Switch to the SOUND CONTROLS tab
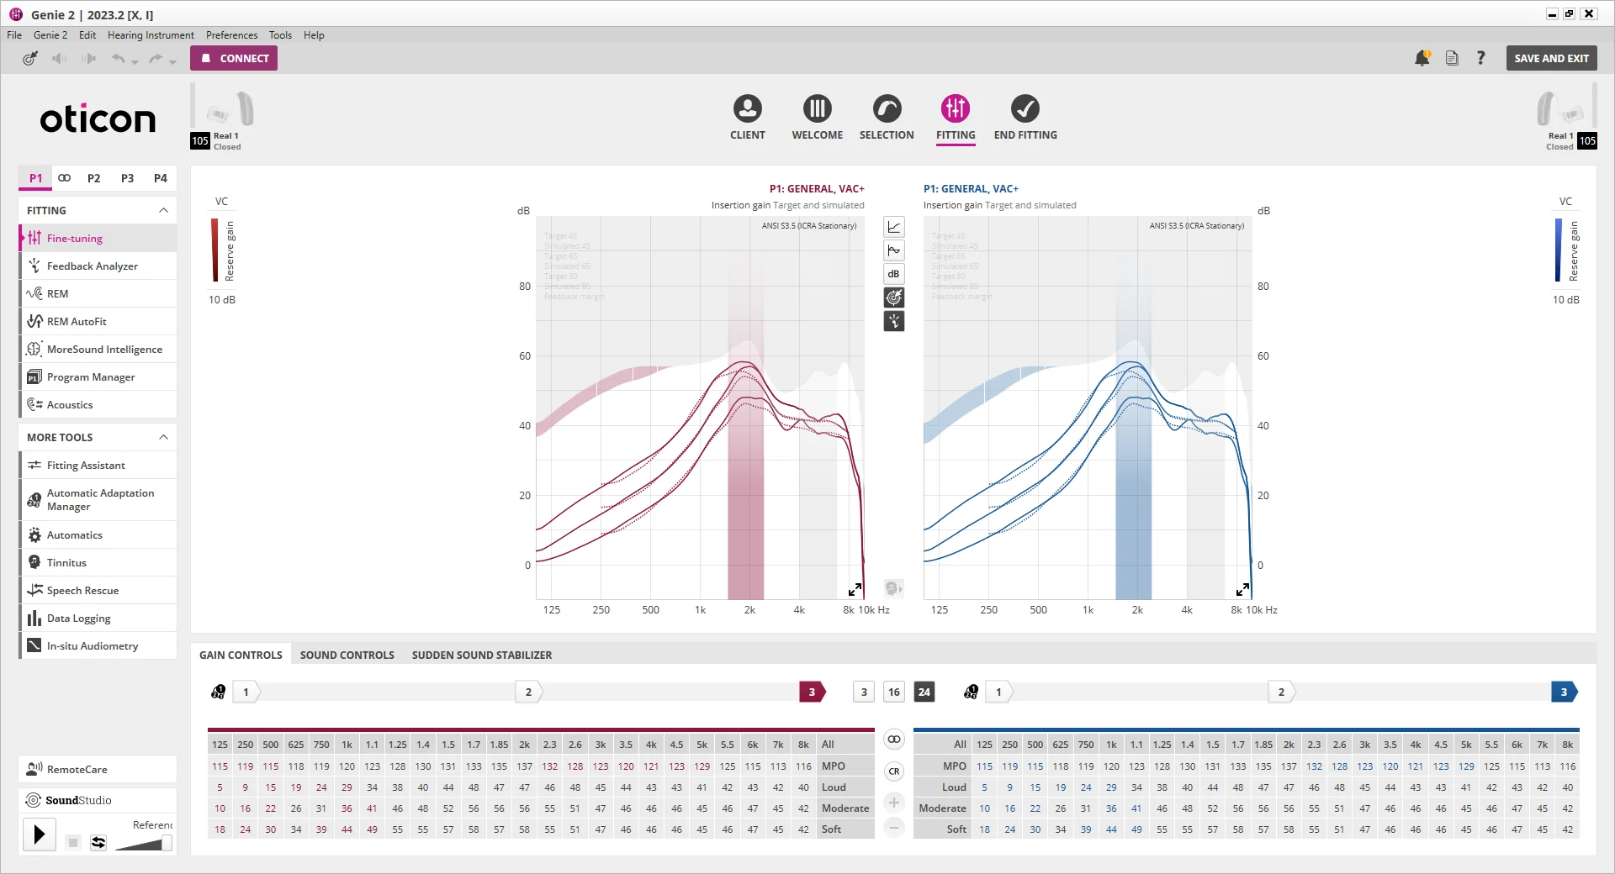This screenshot has height=874, width=1615. pos(347,655)
